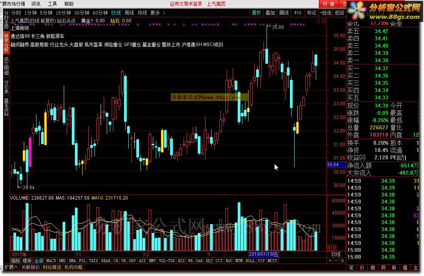424x276 pixels.
Task: Open the 工具 menu
Action: coord(52,4)
